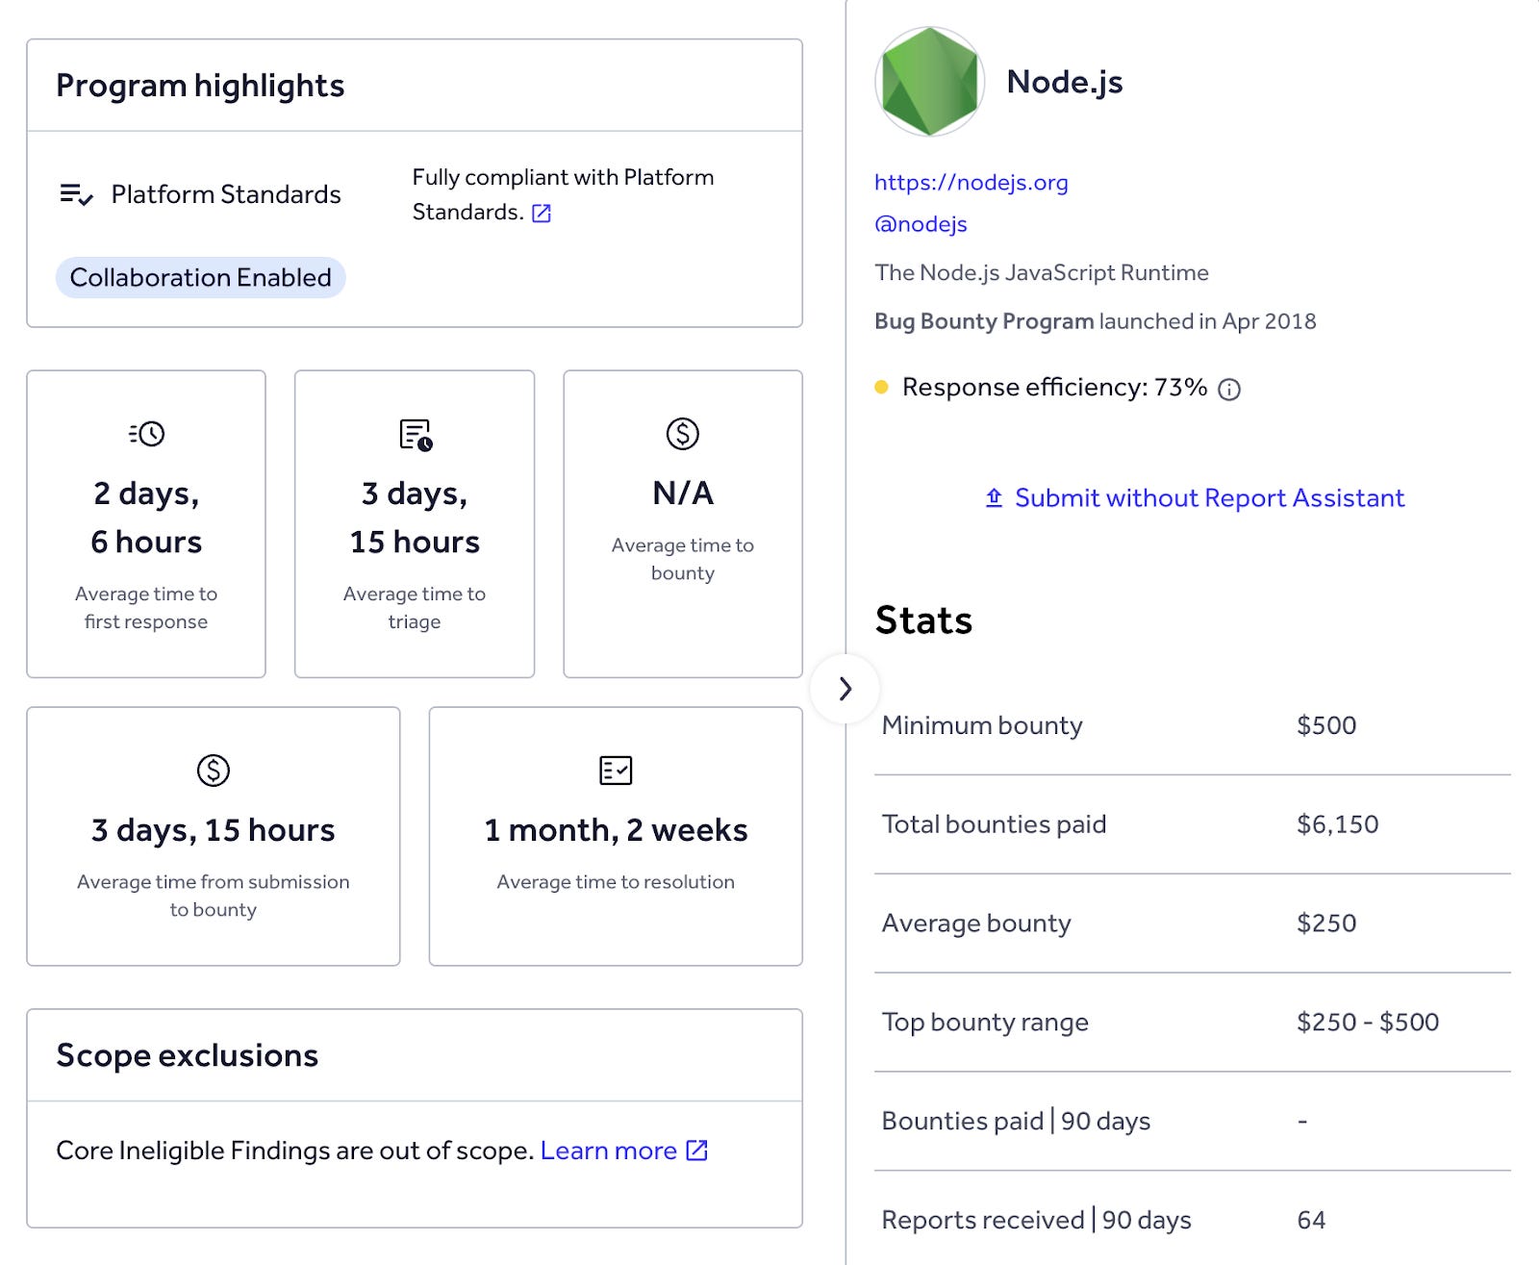Click the upload icon beside Submit link
The width and height of the screenshot is (1539, 1265).
[994, 497]
